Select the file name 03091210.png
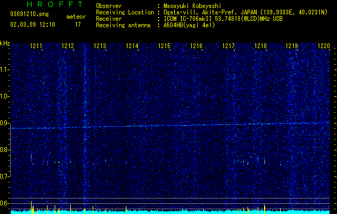The height and width of the screenshot is (214, 337). (29, 14)
